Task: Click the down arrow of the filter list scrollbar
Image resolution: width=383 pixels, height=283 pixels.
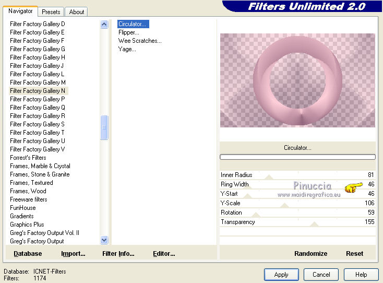Action: (104, 240)
